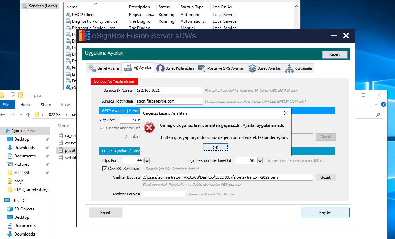Minimize the eSignBox Fusion Server window
Image resolution: width=395 pixels, height=239 pixels.
click(x=334, y=36)
